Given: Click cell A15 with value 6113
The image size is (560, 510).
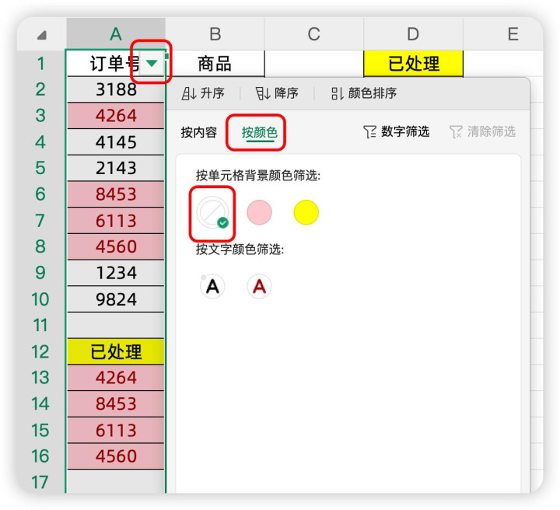Looking at the screenshot, I should pyautogui.click(x=116, y=430).
